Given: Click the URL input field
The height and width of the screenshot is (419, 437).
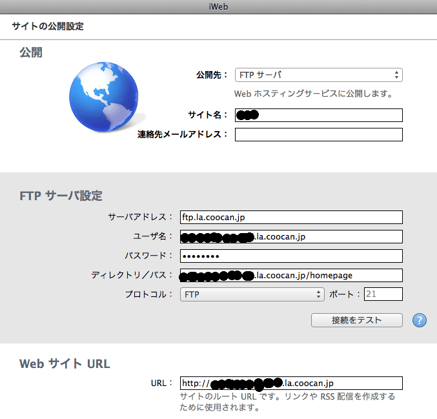Looking at the screenshot, I should [x=291, y=383].
